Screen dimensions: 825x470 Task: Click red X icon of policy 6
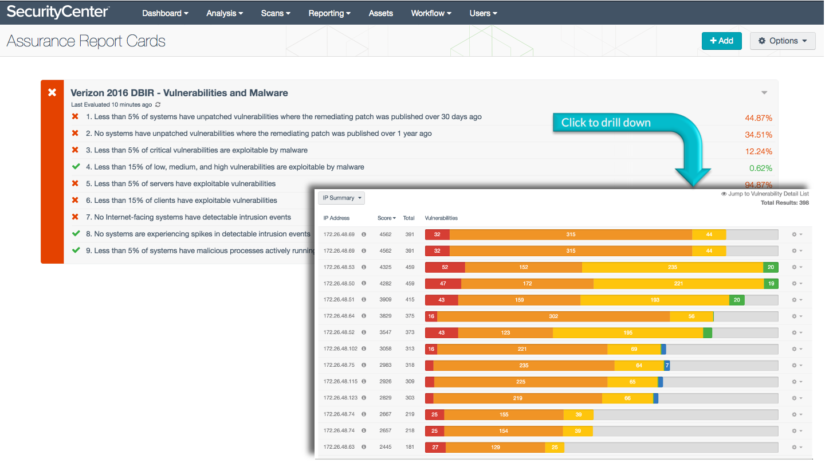pos(75,201)
